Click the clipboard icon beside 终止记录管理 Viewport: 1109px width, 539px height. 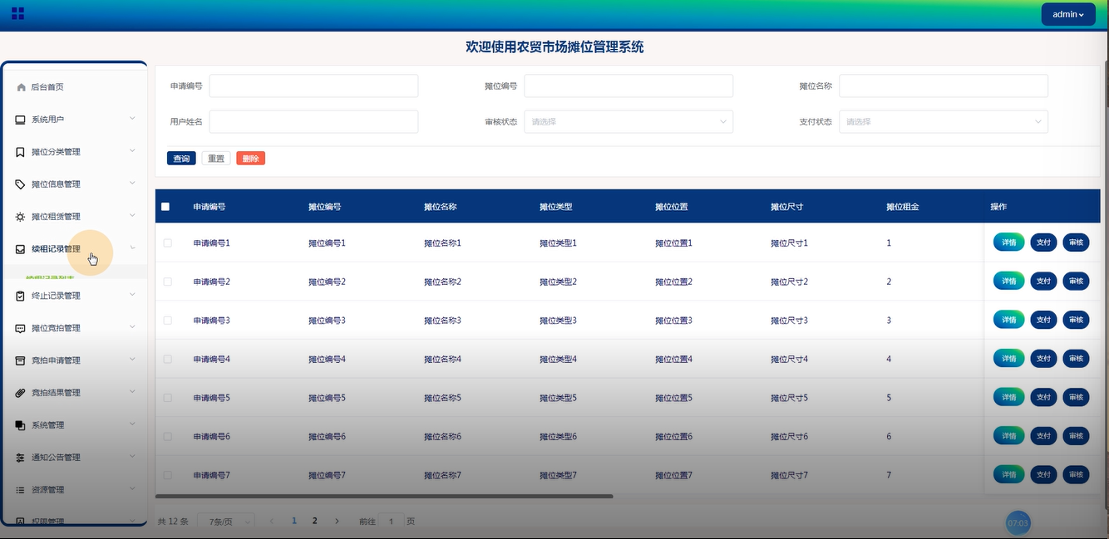(x=21, y=296)
